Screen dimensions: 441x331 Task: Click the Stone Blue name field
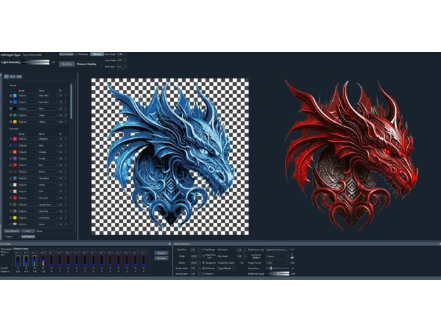48,178
